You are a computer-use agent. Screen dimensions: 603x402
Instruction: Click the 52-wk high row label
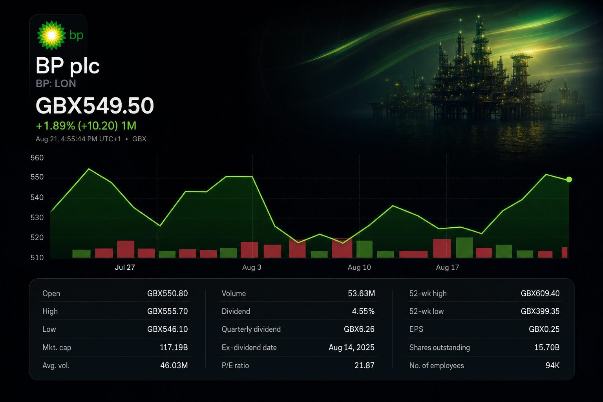pos(428,293)
